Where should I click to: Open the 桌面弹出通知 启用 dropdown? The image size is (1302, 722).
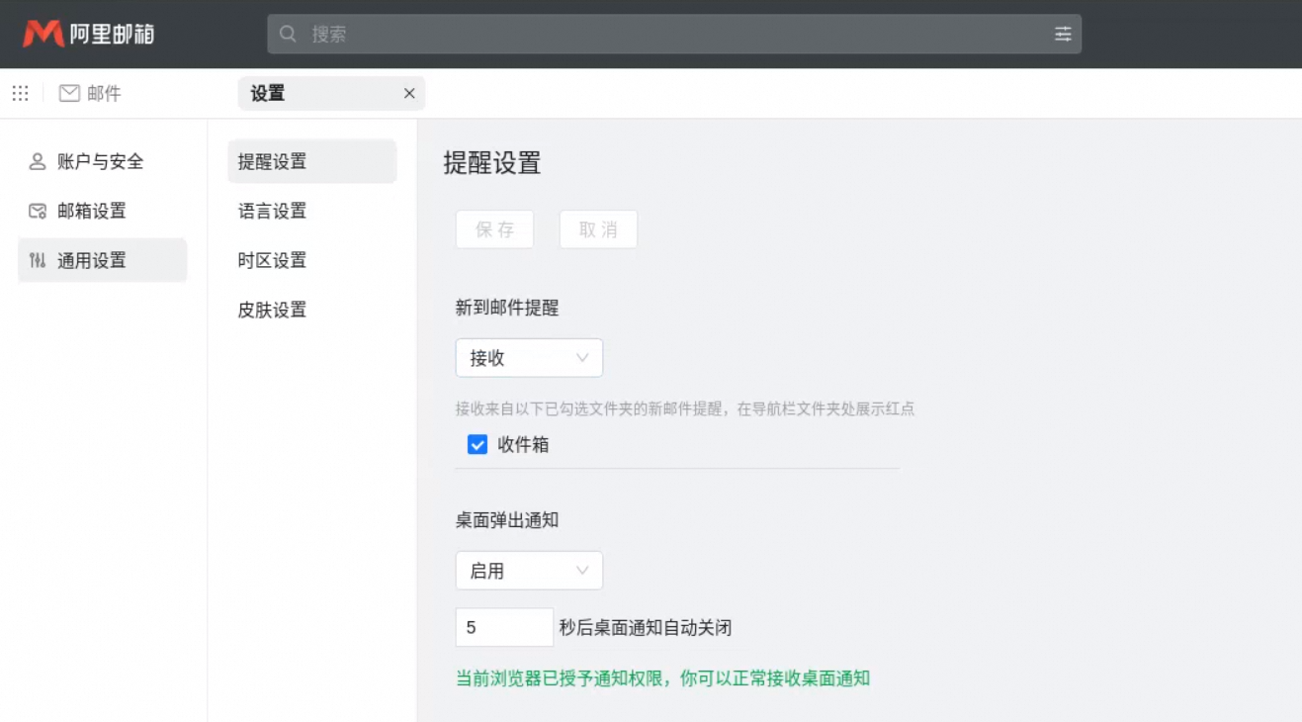[x=529, y=570]
